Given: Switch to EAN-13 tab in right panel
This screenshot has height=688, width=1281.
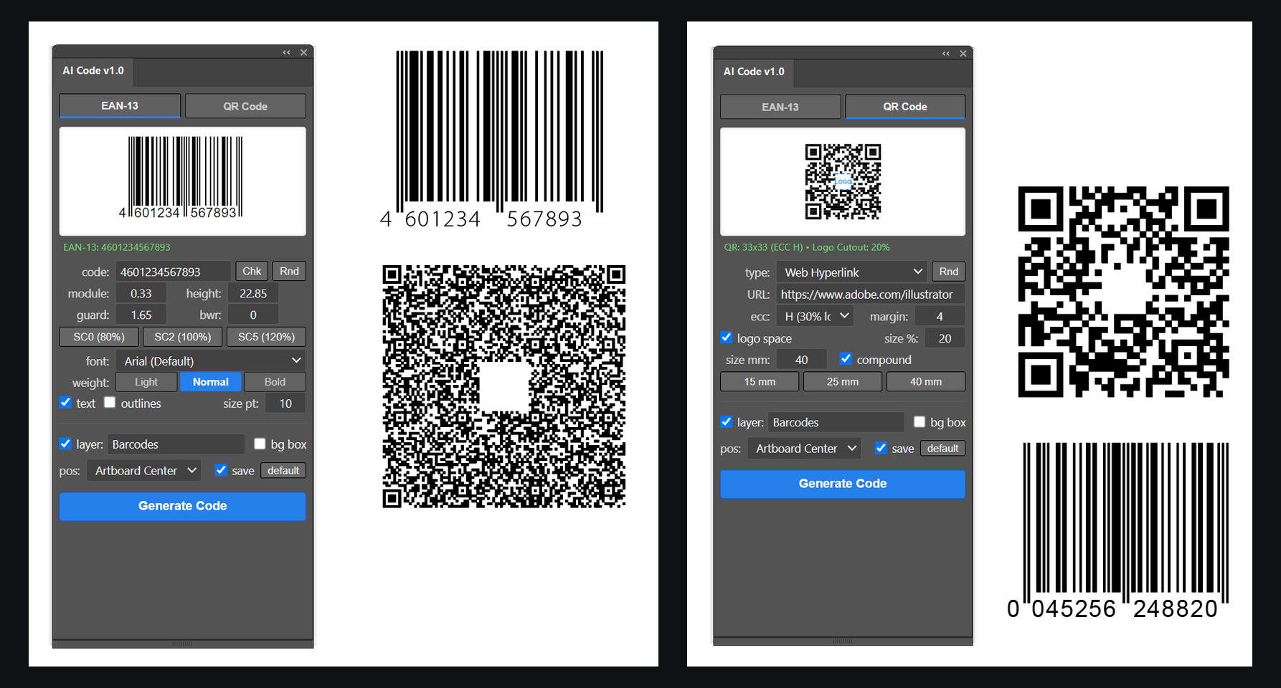Looking at the screenshot, I should click(780, 107).
